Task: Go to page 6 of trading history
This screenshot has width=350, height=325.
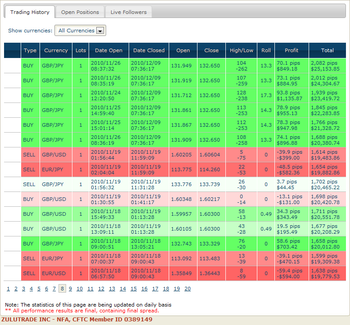Action: click(46, 289)
